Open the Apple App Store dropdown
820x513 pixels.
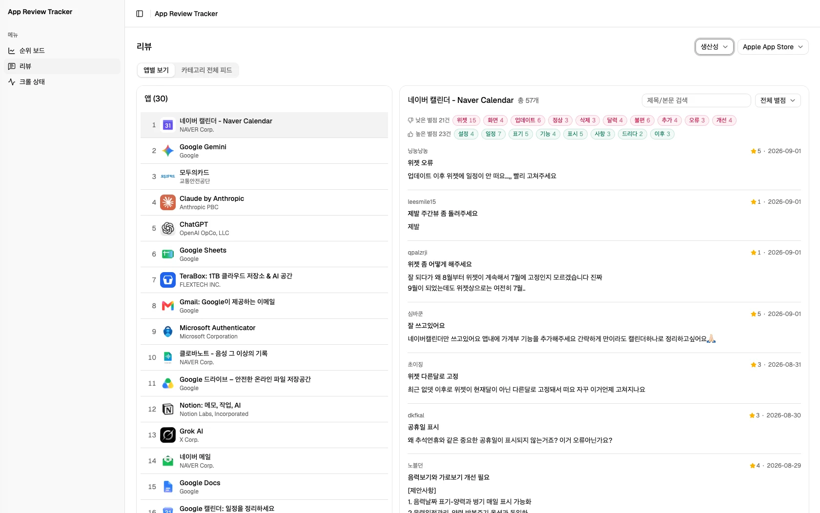point(773,47)
